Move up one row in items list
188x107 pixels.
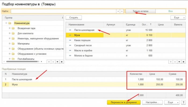point(175,62)
